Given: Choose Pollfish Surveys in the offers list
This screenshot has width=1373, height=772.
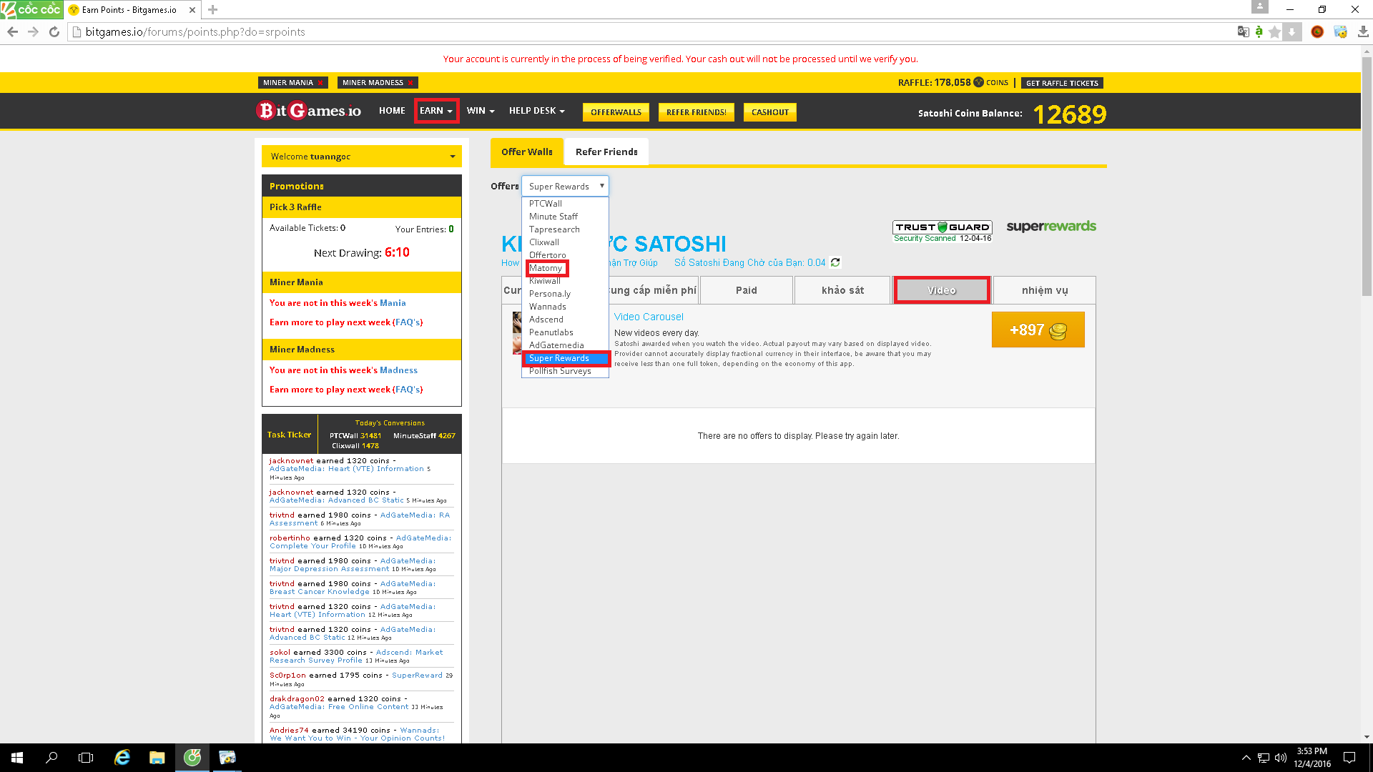Looking at the screenshot, I should click(560, 371).
